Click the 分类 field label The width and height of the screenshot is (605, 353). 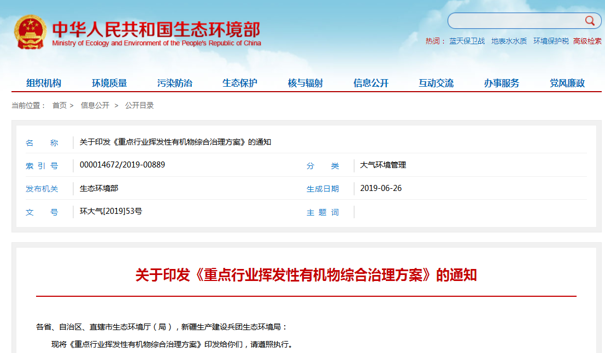pos(322,166)
